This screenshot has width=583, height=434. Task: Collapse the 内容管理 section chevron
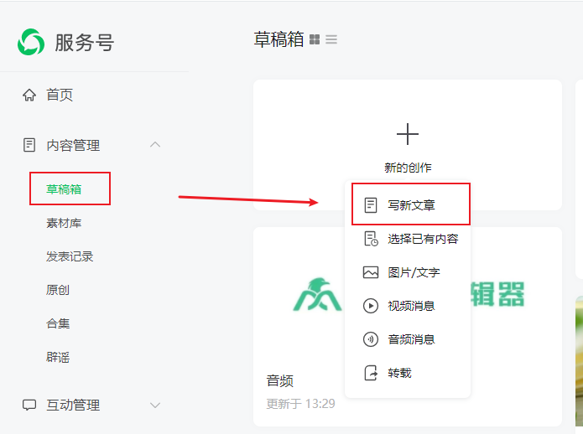(155, 145)
